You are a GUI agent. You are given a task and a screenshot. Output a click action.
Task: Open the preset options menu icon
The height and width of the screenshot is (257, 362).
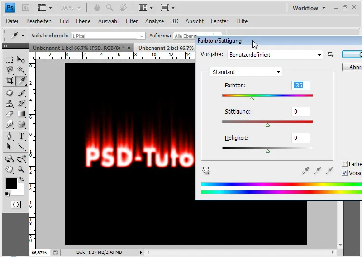coord(331,54)
